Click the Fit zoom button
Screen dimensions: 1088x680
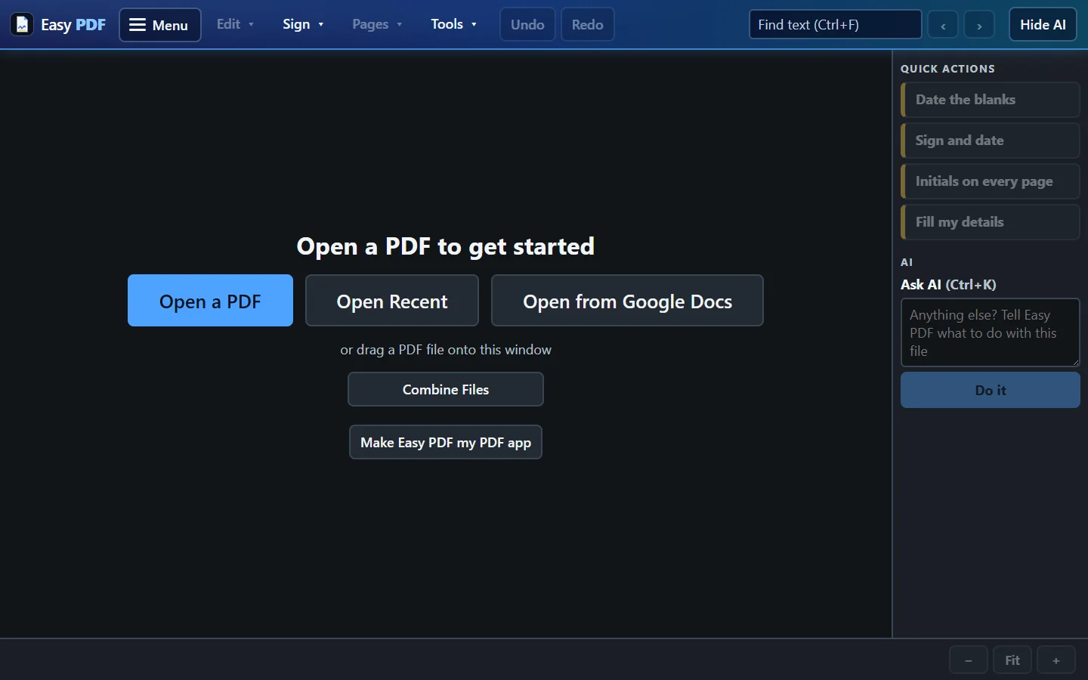point(1012,660)
